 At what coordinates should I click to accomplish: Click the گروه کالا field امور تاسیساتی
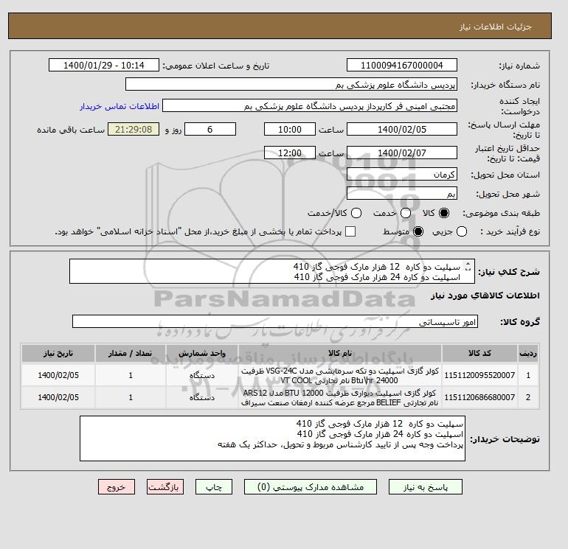[275, 321]
